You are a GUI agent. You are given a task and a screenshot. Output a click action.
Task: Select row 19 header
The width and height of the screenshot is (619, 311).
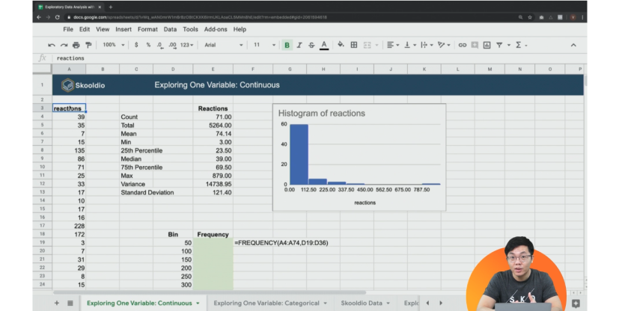[42, 242]
